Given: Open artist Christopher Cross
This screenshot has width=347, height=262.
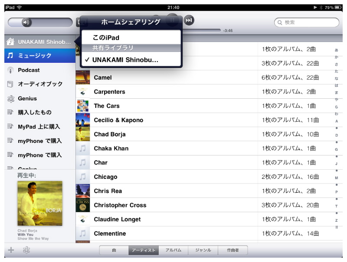Looking at the screenshot, I should point(209,205).
